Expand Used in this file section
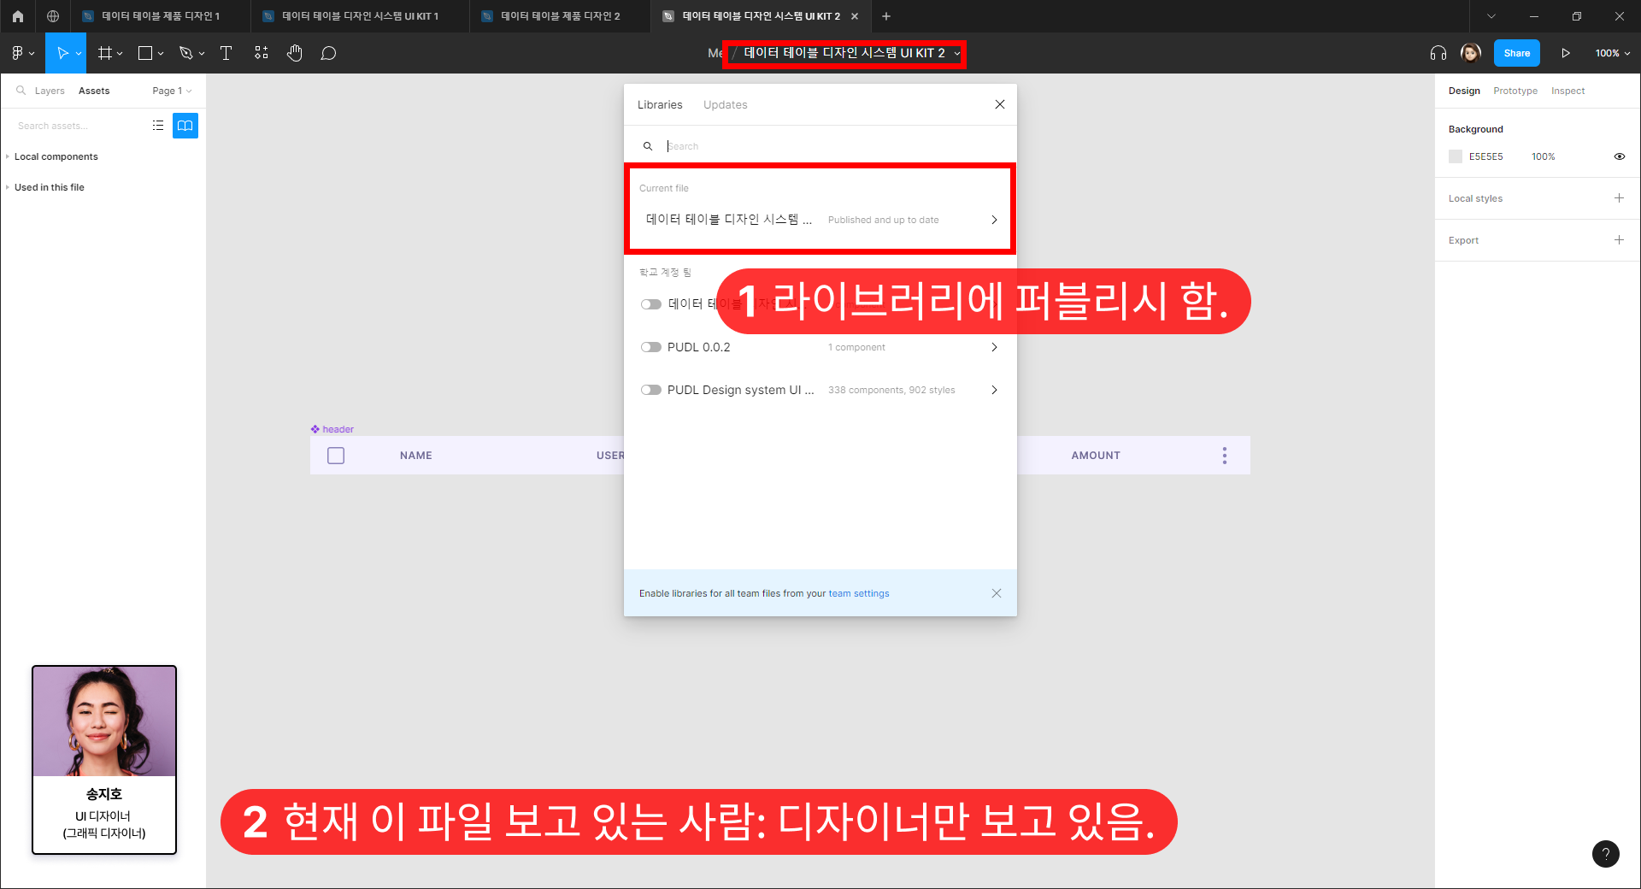This screenshot has height=889, width=1641. [49, 187]
